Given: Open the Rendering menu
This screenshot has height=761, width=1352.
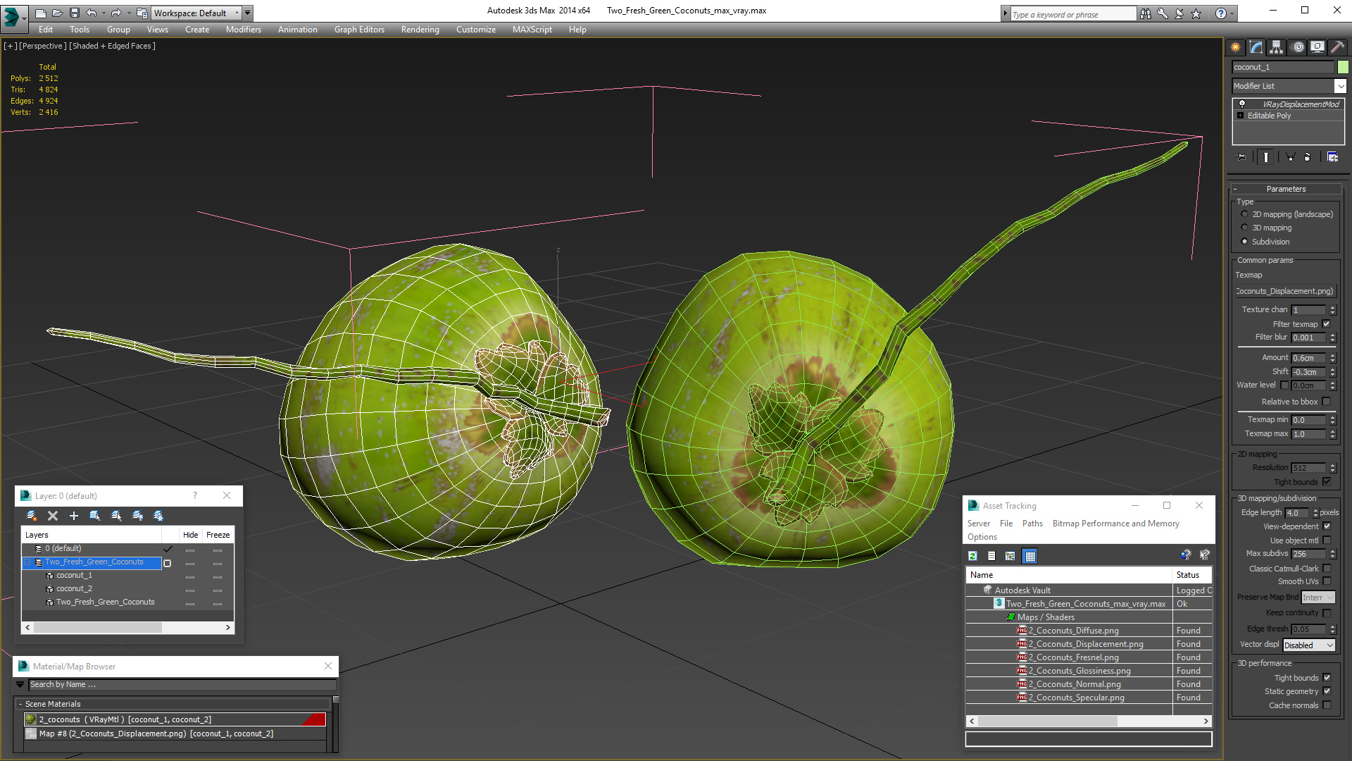Looking at the screenshot, I should [420, 30].
